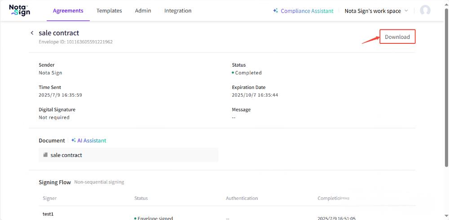This screenshot has height=220, width=449.
Task: Open the Compliance Assistant link
Action: 307,11
